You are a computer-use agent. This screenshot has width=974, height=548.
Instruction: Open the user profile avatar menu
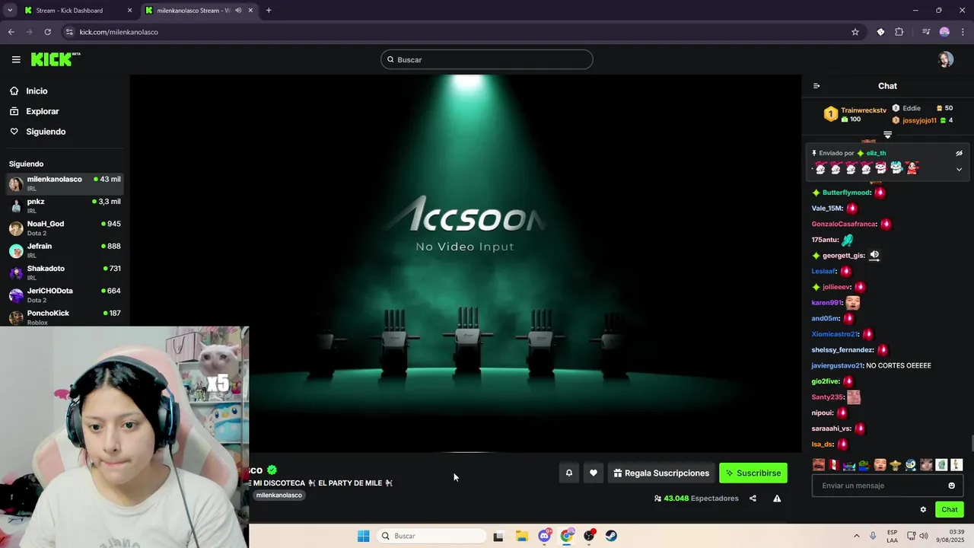(946, 59)
